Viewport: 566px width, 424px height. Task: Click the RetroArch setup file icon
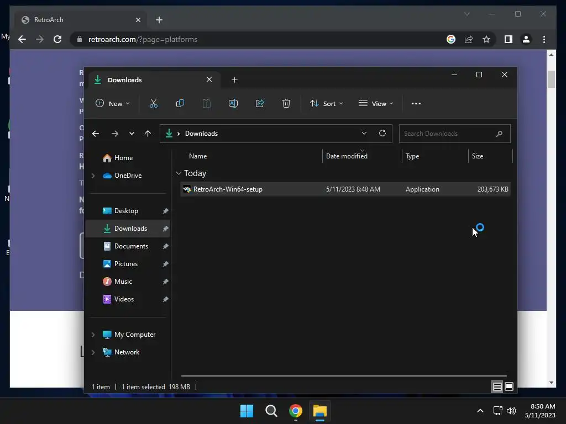[x=187, y=189]
